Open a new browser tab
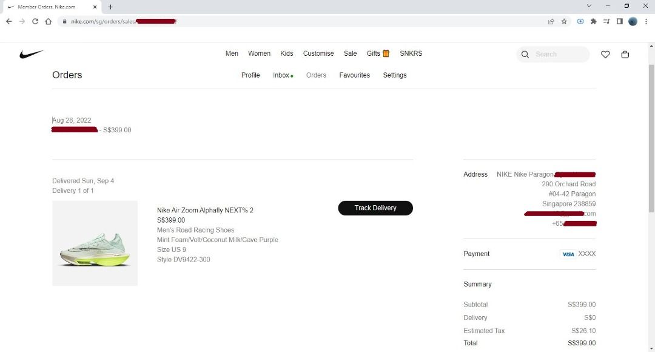655x352 pixels. click(x=110, y=7)
